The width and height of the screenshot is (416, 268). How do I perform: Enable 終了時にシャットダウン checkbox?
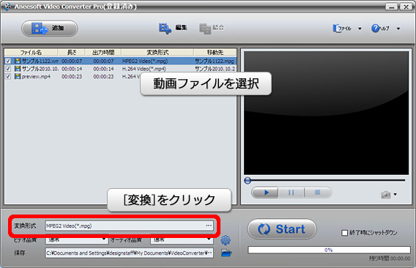[x=344, y=233]
